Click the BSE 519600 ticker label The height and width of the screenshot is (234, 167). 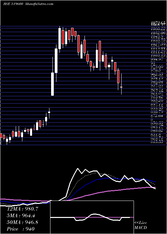click(x=13, y=4)
